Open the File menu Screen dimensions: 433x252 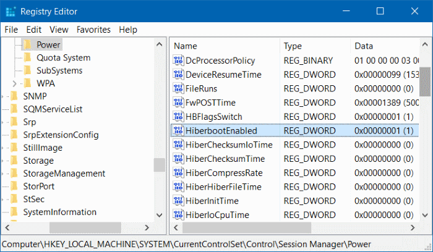tap(11, 30)
